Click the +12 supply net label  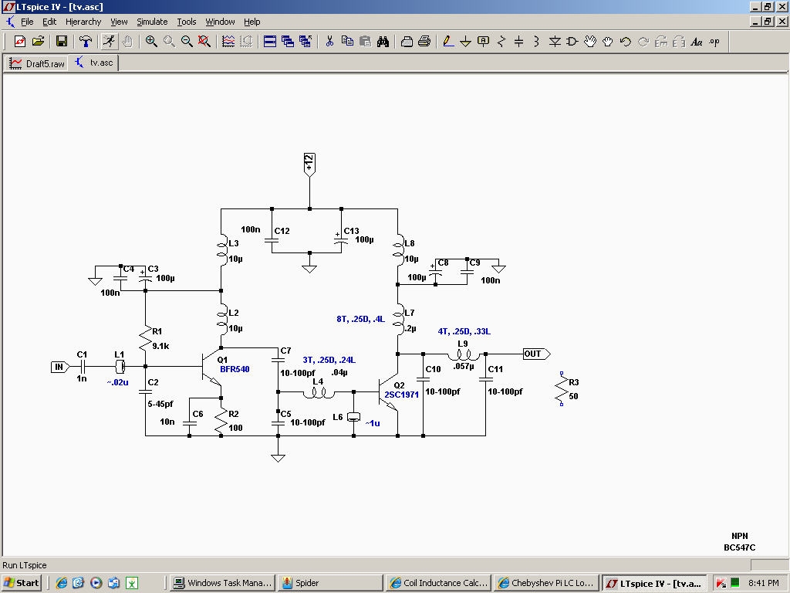pyautogui.click(x=309, y=164)
